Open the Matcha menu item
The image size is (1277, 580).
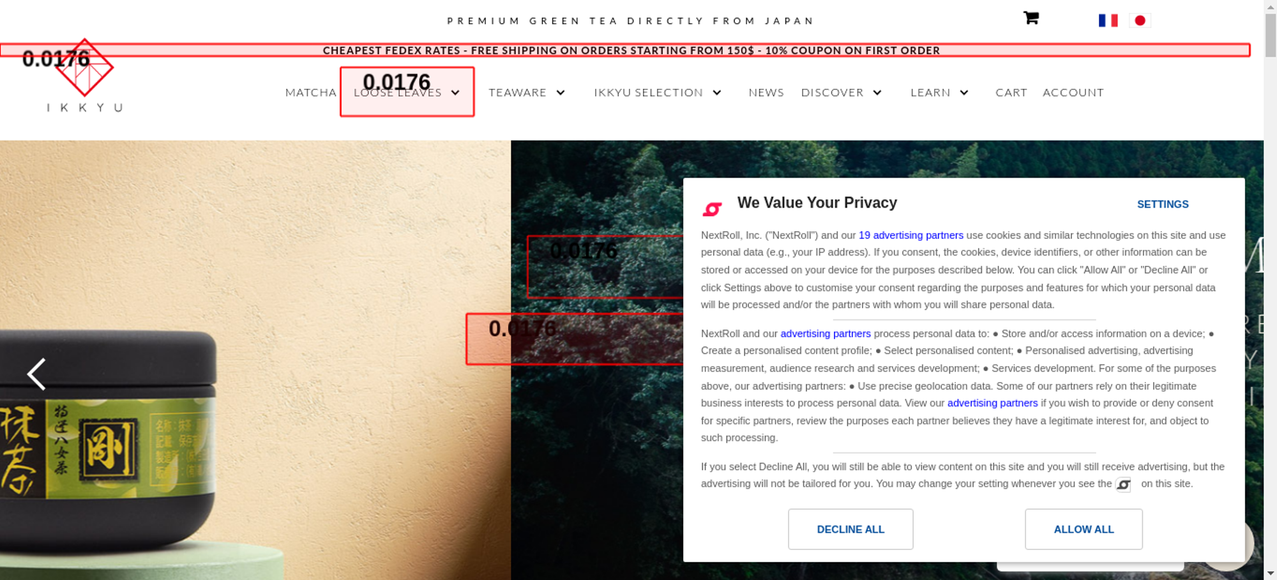[x=311, y=93]
